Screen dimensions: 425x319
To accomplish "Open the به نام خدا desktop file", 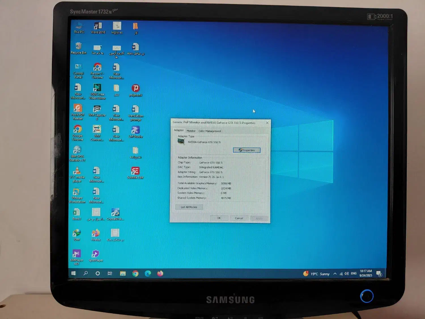I will pos(97,50).
